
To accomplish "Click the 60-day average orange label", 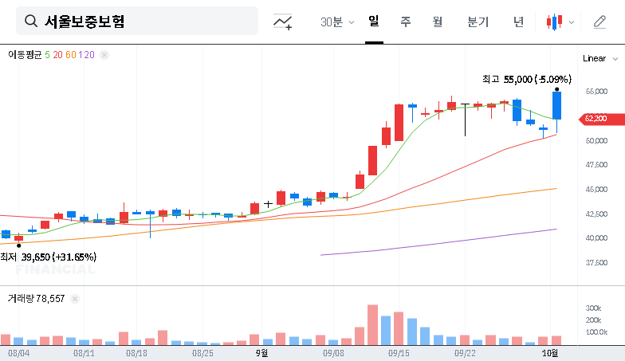I will pyautogui.click(x=71, y=55).
